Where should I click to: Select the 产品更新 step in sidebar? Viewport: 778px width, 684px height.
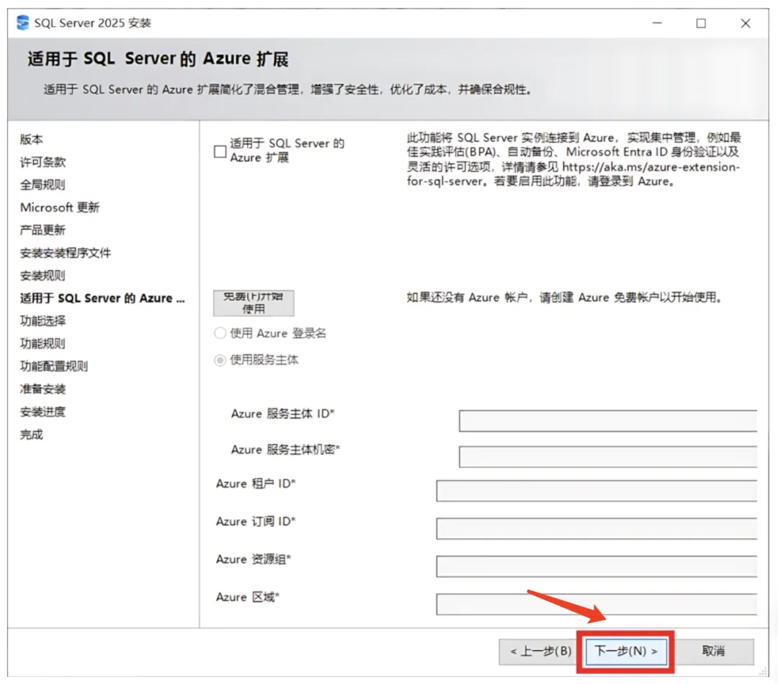[43, 230]
